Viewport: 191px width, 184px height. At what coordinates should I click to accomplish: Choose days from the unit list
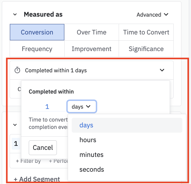(x=87, y=125)
